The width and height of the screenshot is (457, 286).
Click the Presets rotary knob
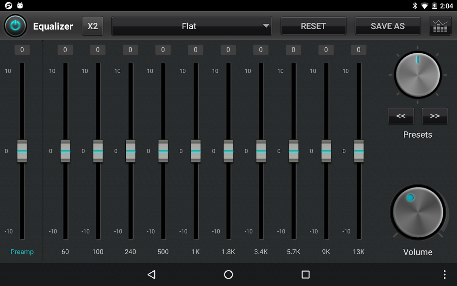click(x=418, y=75)
